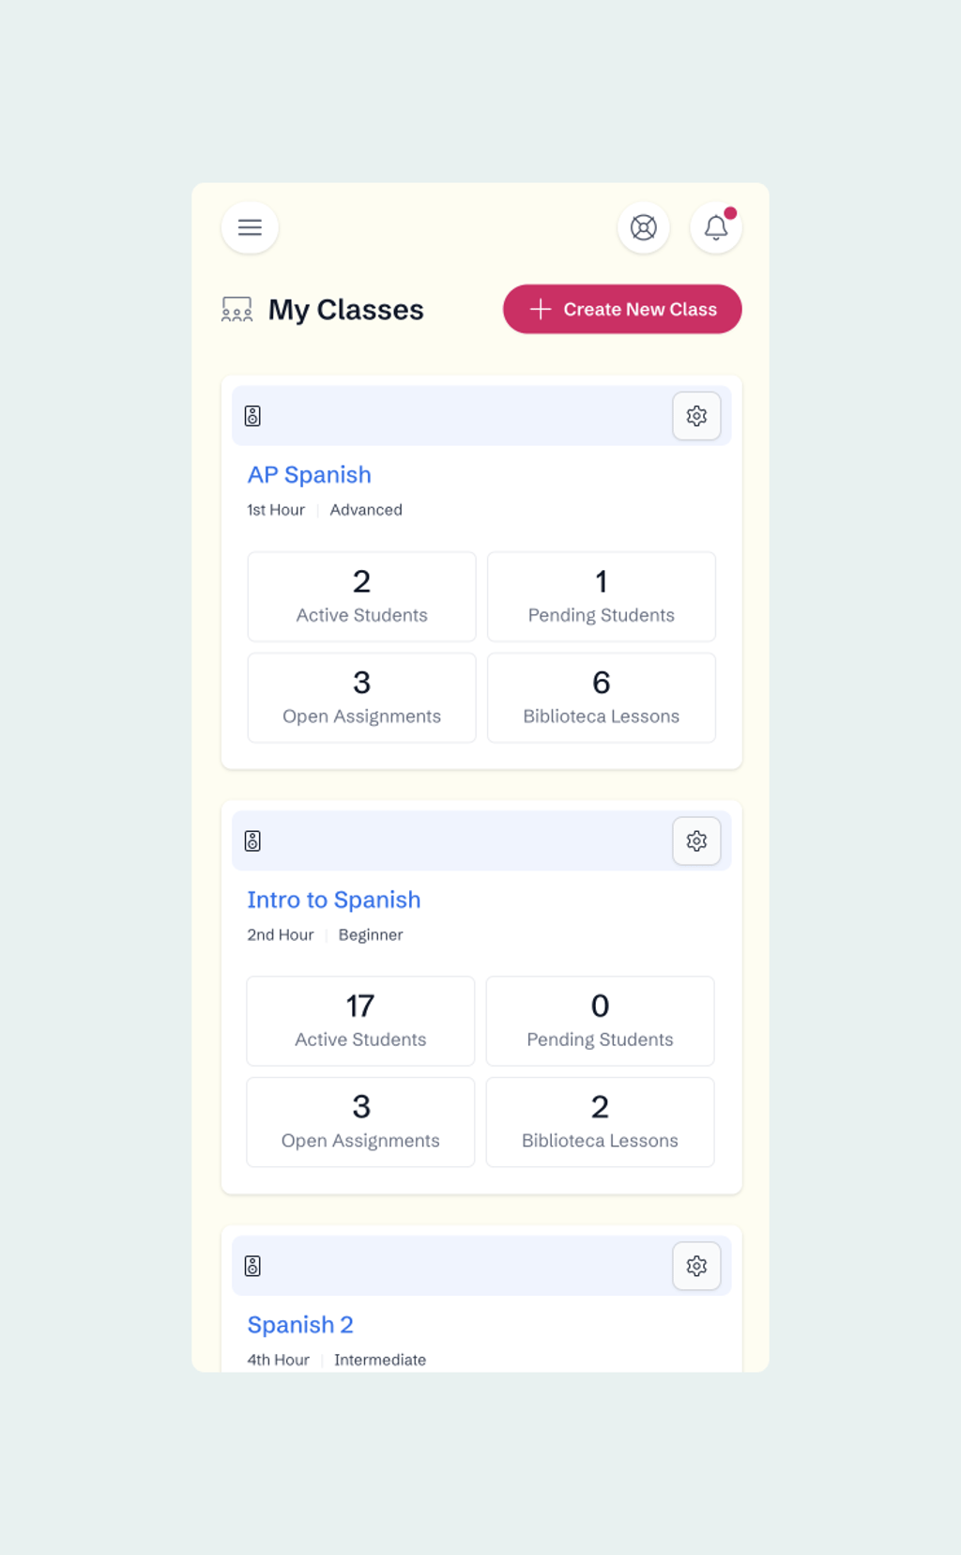
Task: Click the My Classes heading icon
Action: coord(236,310)
